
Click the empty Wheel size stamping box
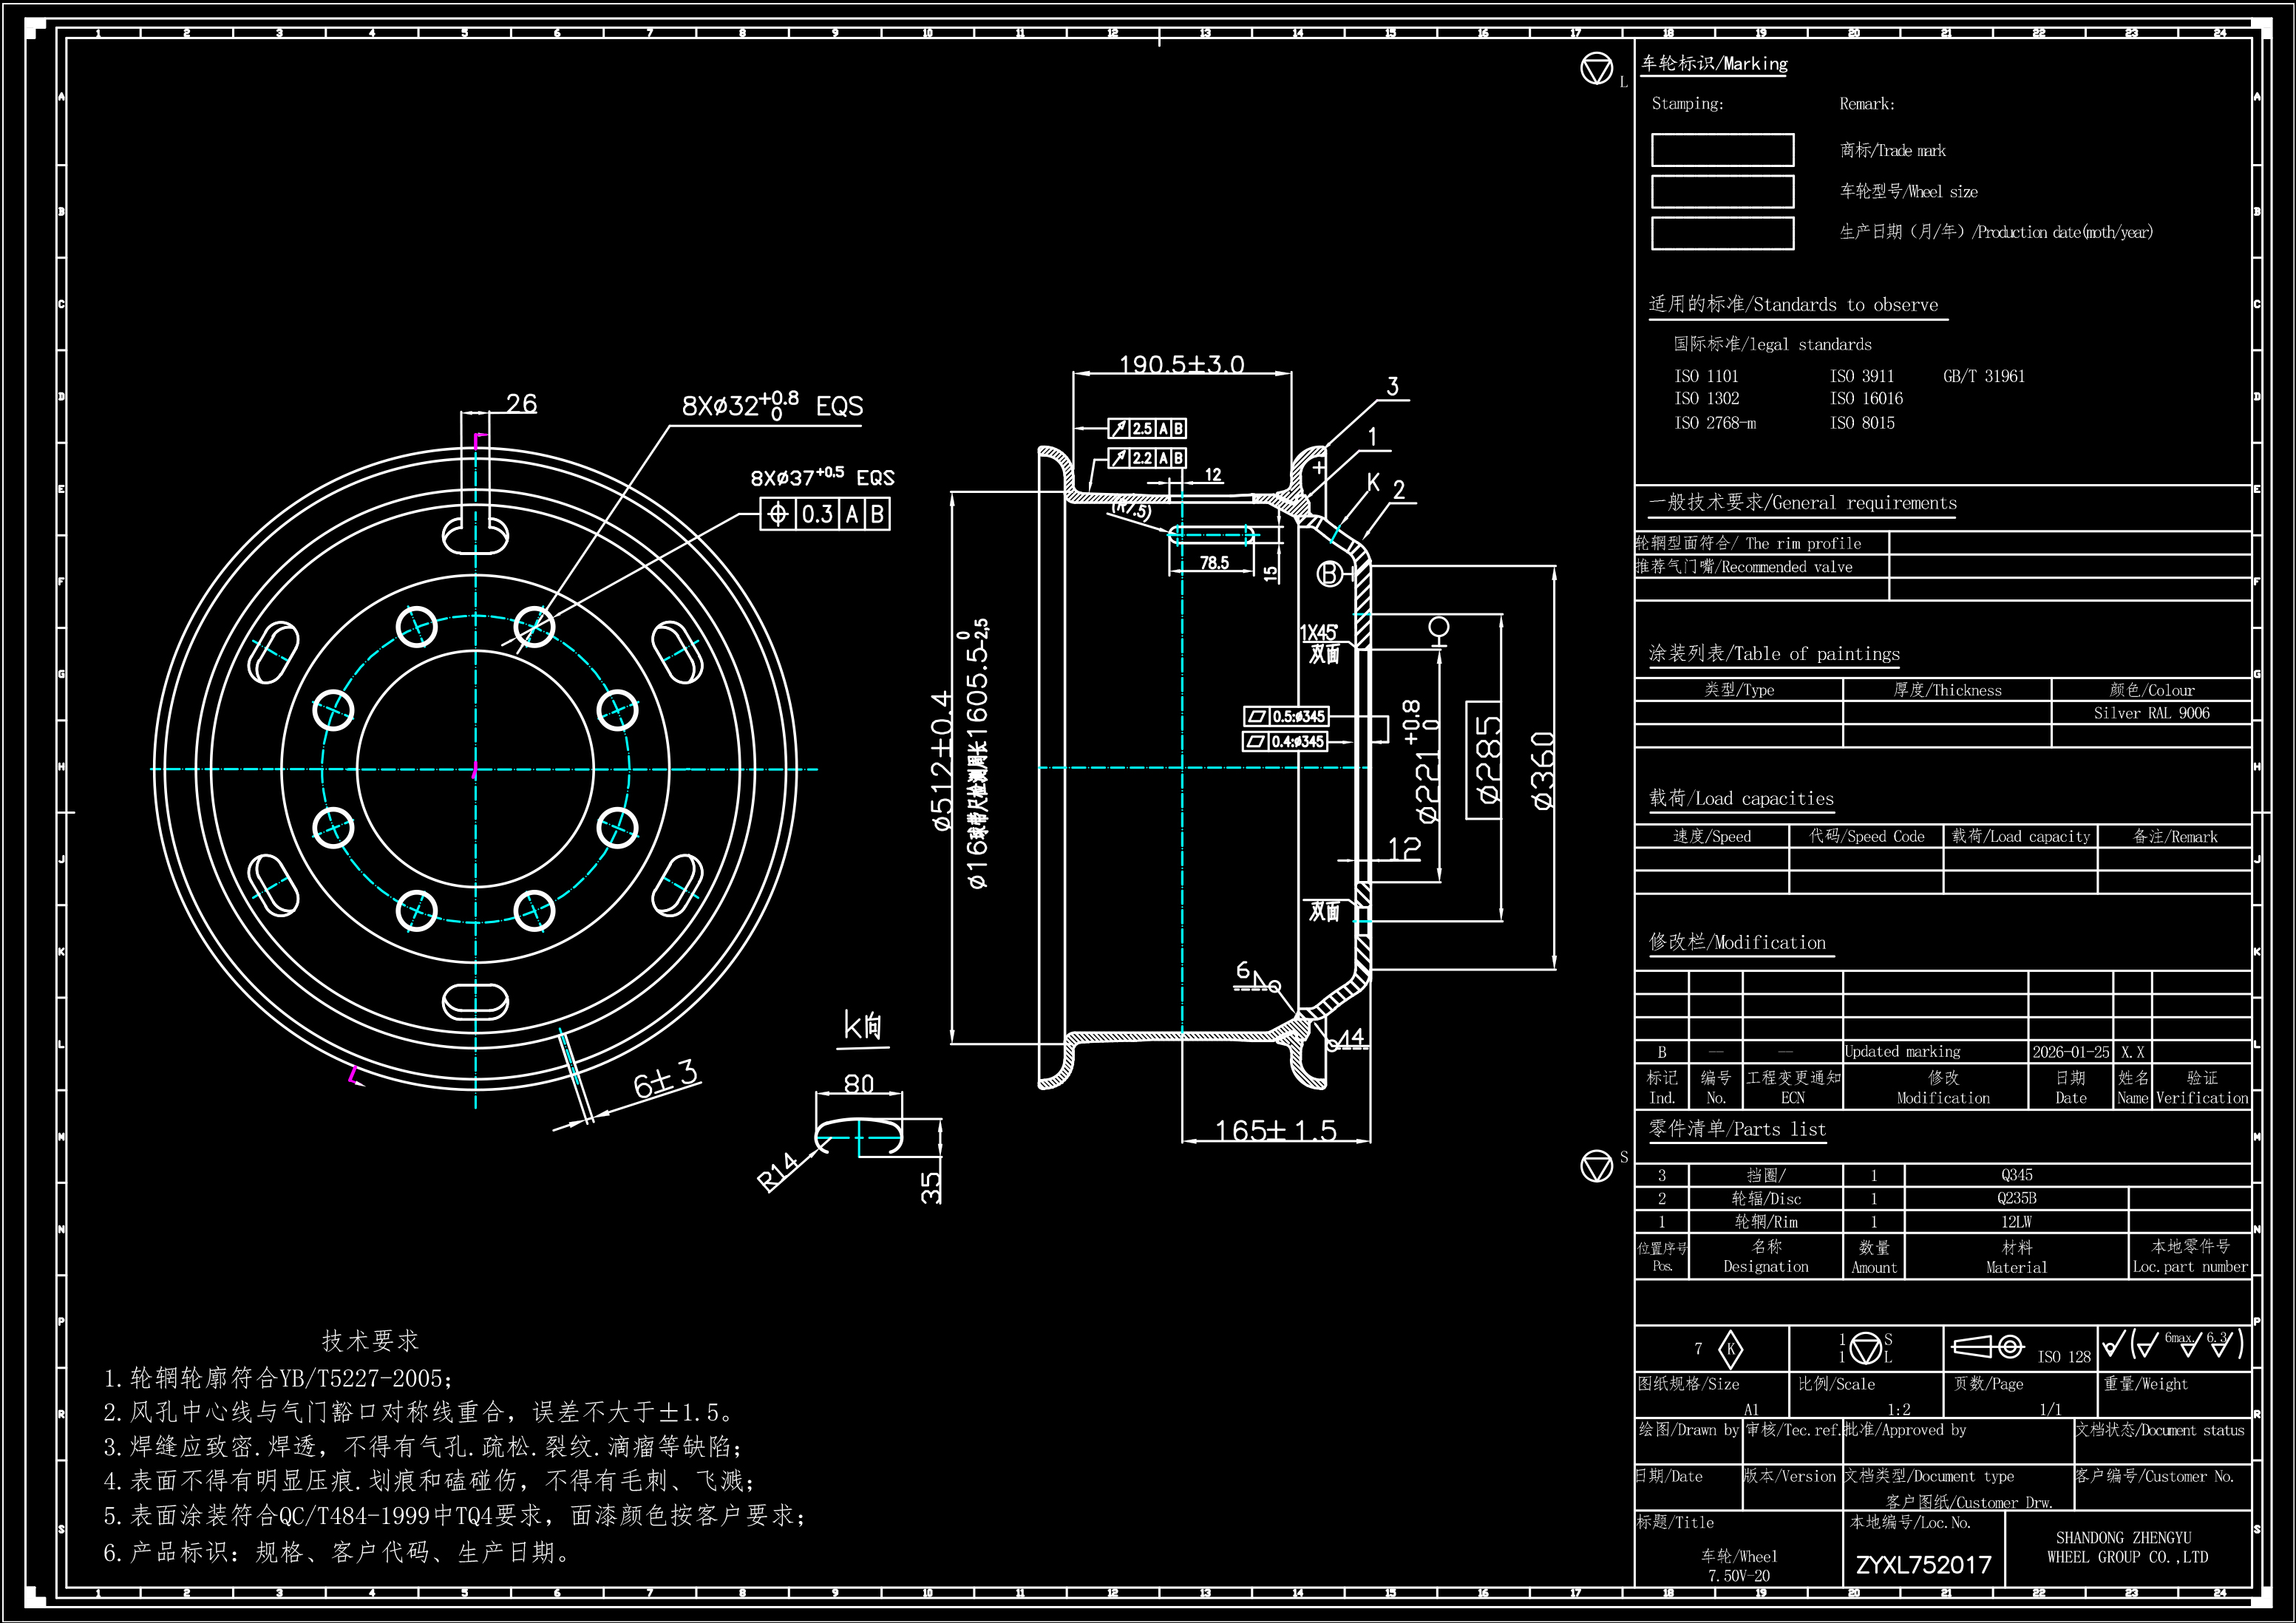click(1722, 191)
